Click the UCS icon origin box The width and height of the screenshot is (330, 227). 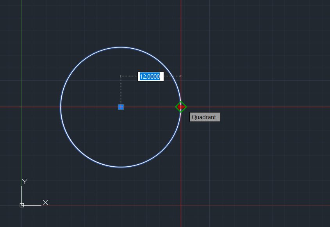[21, 204]
